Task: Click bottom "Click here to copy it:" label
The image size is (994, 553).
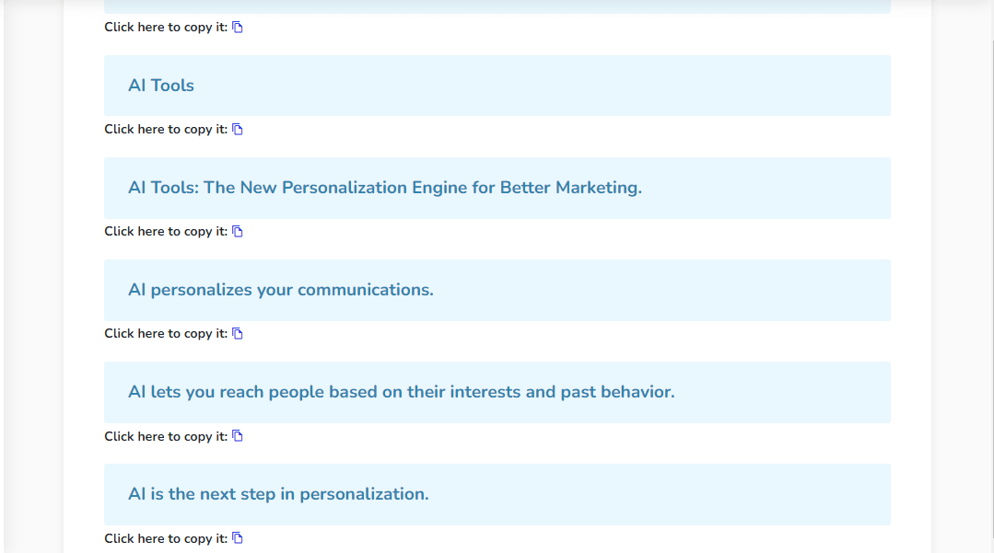Action: (166, 538)
